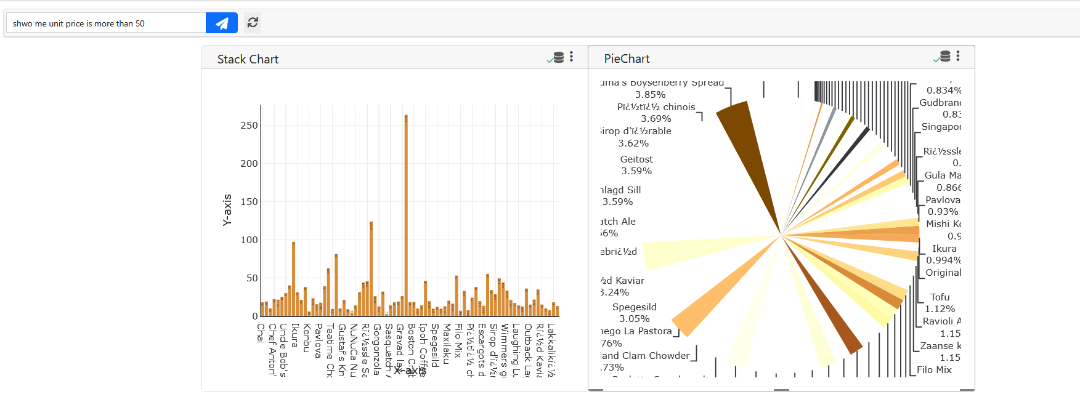Image resolution: width=1080 pixels, height=410 pixels.
Task: Open the PieChart three-dot options menu
Action: pyautogui.click(x=958, y=56)
